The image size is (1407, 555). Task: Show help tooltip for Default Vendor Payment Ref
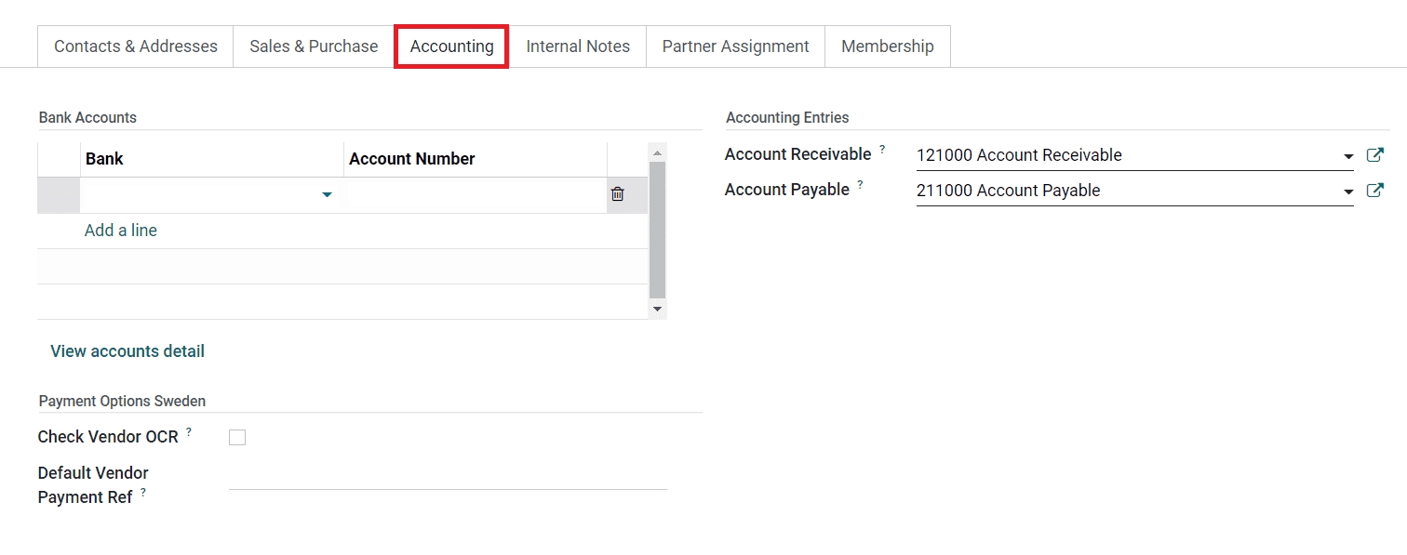click(x=143, y=493)
